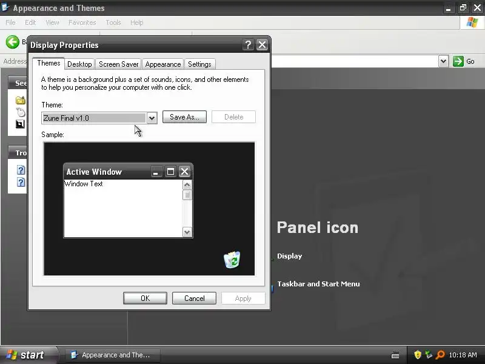Click the Recycle Bin icon in sample preview
This screenshot has width=485, height=364.
click(x=232, y=260)
